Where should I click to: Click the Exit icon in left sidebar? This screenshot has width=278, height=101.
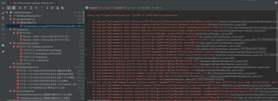(3, 39)
